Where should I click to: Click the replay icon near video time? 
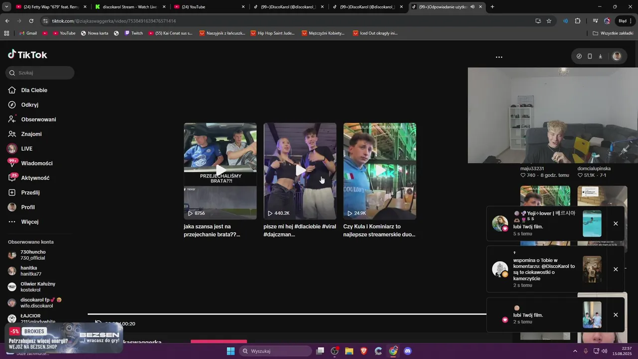coord(98,324)
